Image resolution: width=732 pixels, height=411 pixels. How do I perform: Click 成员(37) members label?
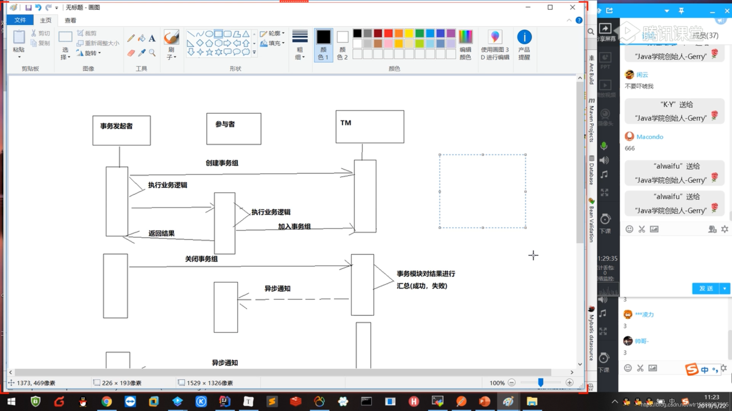705,35
